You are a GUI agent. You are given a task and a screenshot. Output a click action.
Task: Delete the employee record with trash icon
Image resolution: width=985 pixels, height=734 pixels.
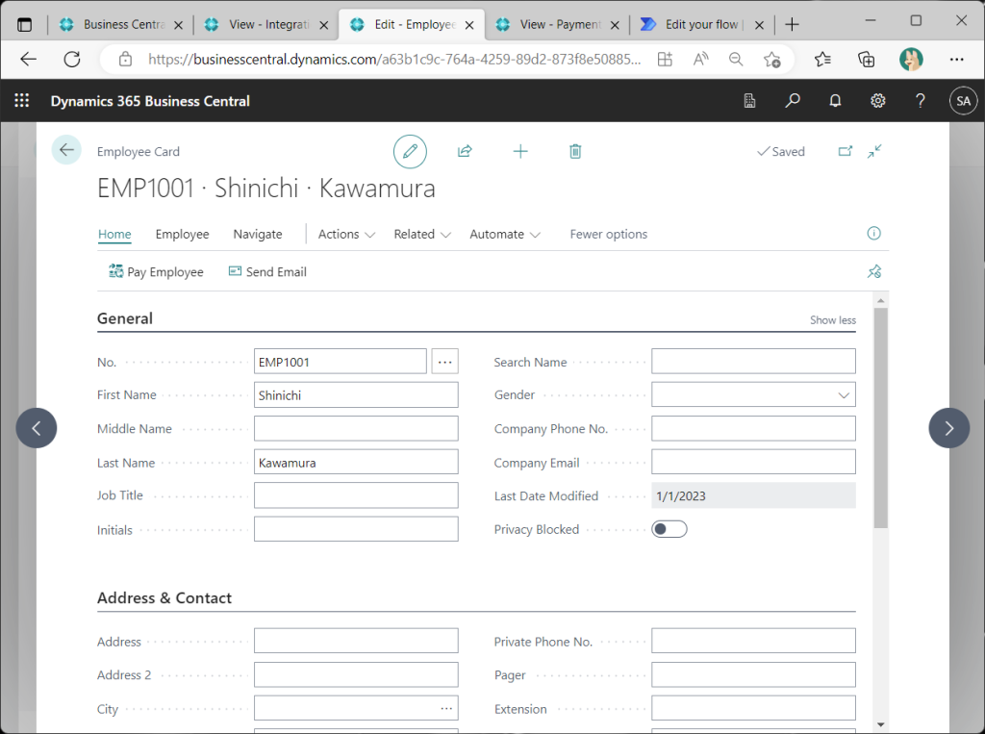575,151
